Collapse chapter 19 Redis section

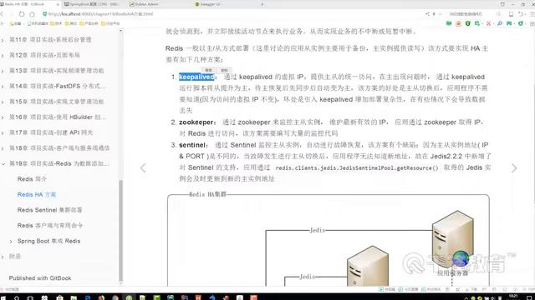point(3,164)
